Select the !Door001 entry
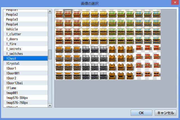Image resolution: width=180 pixels, height=120 pixels. pyautogui.click(x=26, y=73)
